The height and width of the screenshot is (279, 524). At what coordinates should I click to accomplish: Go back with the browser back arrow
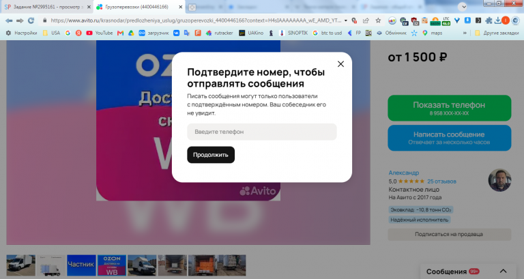pos(9,20)
